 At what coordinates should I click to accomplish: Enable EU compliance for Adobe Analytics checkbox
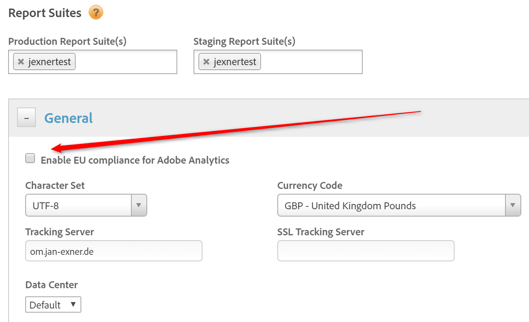click(30, 158)
